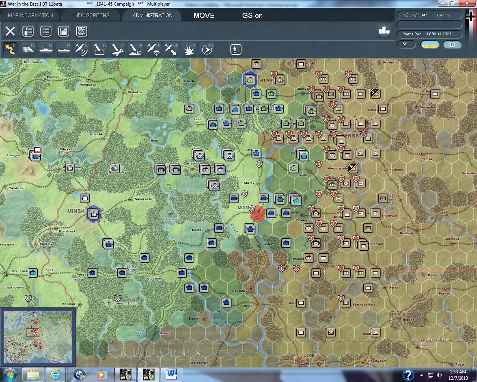Select the highlighted unit at Vitebsk

(250, 79)
